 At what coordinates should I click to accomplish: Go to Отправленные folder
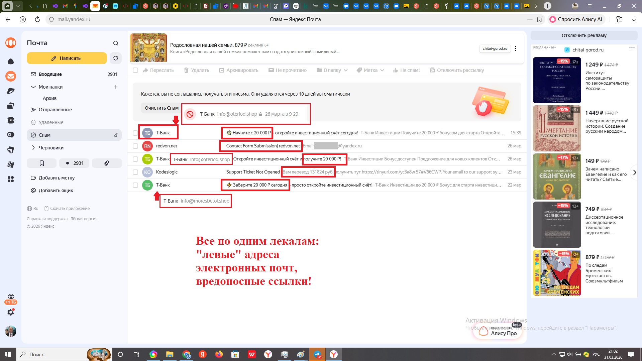click(55, 110)
